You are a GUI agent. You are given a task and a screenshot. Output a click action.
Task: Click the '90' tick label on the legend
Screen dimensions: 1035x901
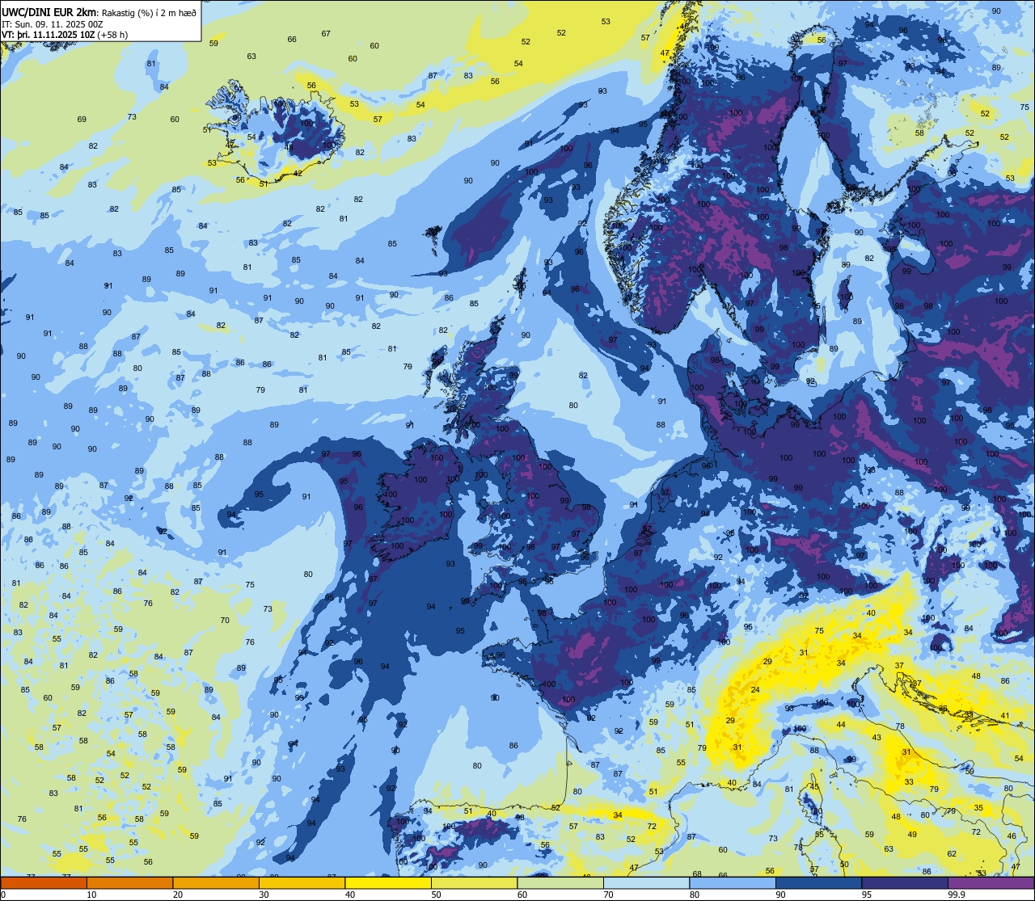pos(780,895)
